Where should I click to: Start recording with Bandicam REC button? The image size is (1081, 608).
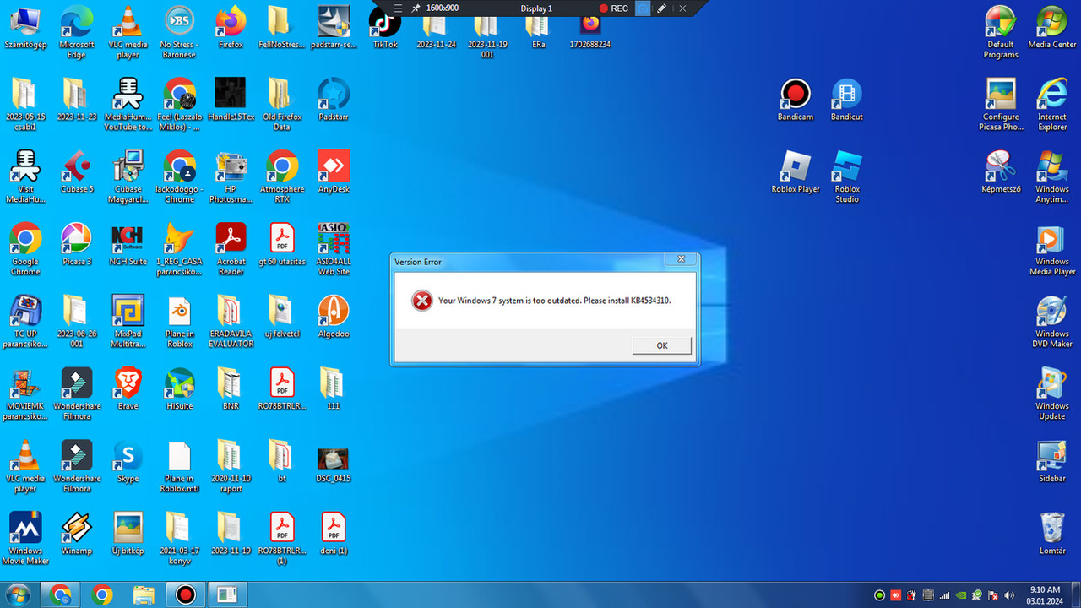tap(613, 8)
